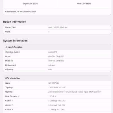Select the ARM implementer identifier text
The width and height of the screenshot is (113, 113).
point(75,92)
